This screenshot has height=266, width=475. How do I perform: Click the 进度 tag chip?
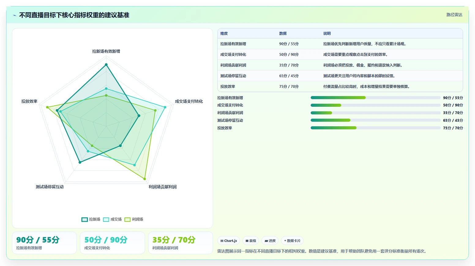270,241
